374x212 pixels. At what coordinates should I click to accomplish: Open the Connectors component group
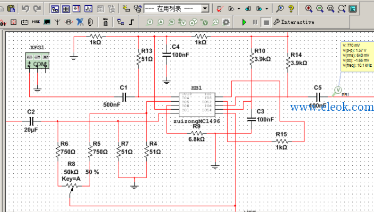point(90,22)
